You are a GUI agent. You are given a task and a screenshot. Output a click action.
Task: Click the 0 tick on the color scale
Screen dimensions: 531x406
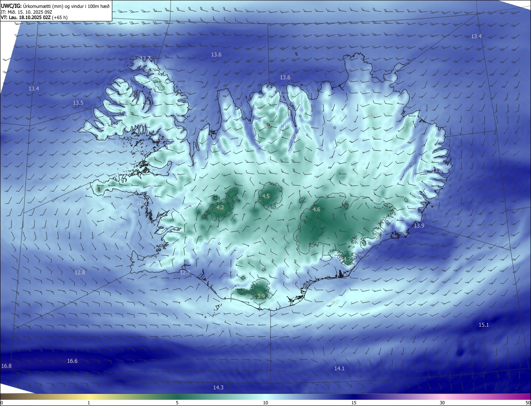coord(2,403)
